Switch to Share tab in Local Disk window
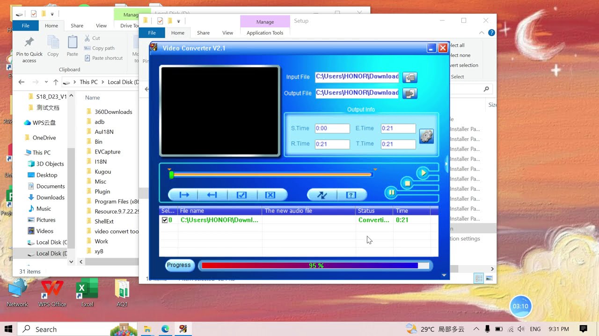Image resolution: width=599 pixels, height=336 pixels. point(77,26)
